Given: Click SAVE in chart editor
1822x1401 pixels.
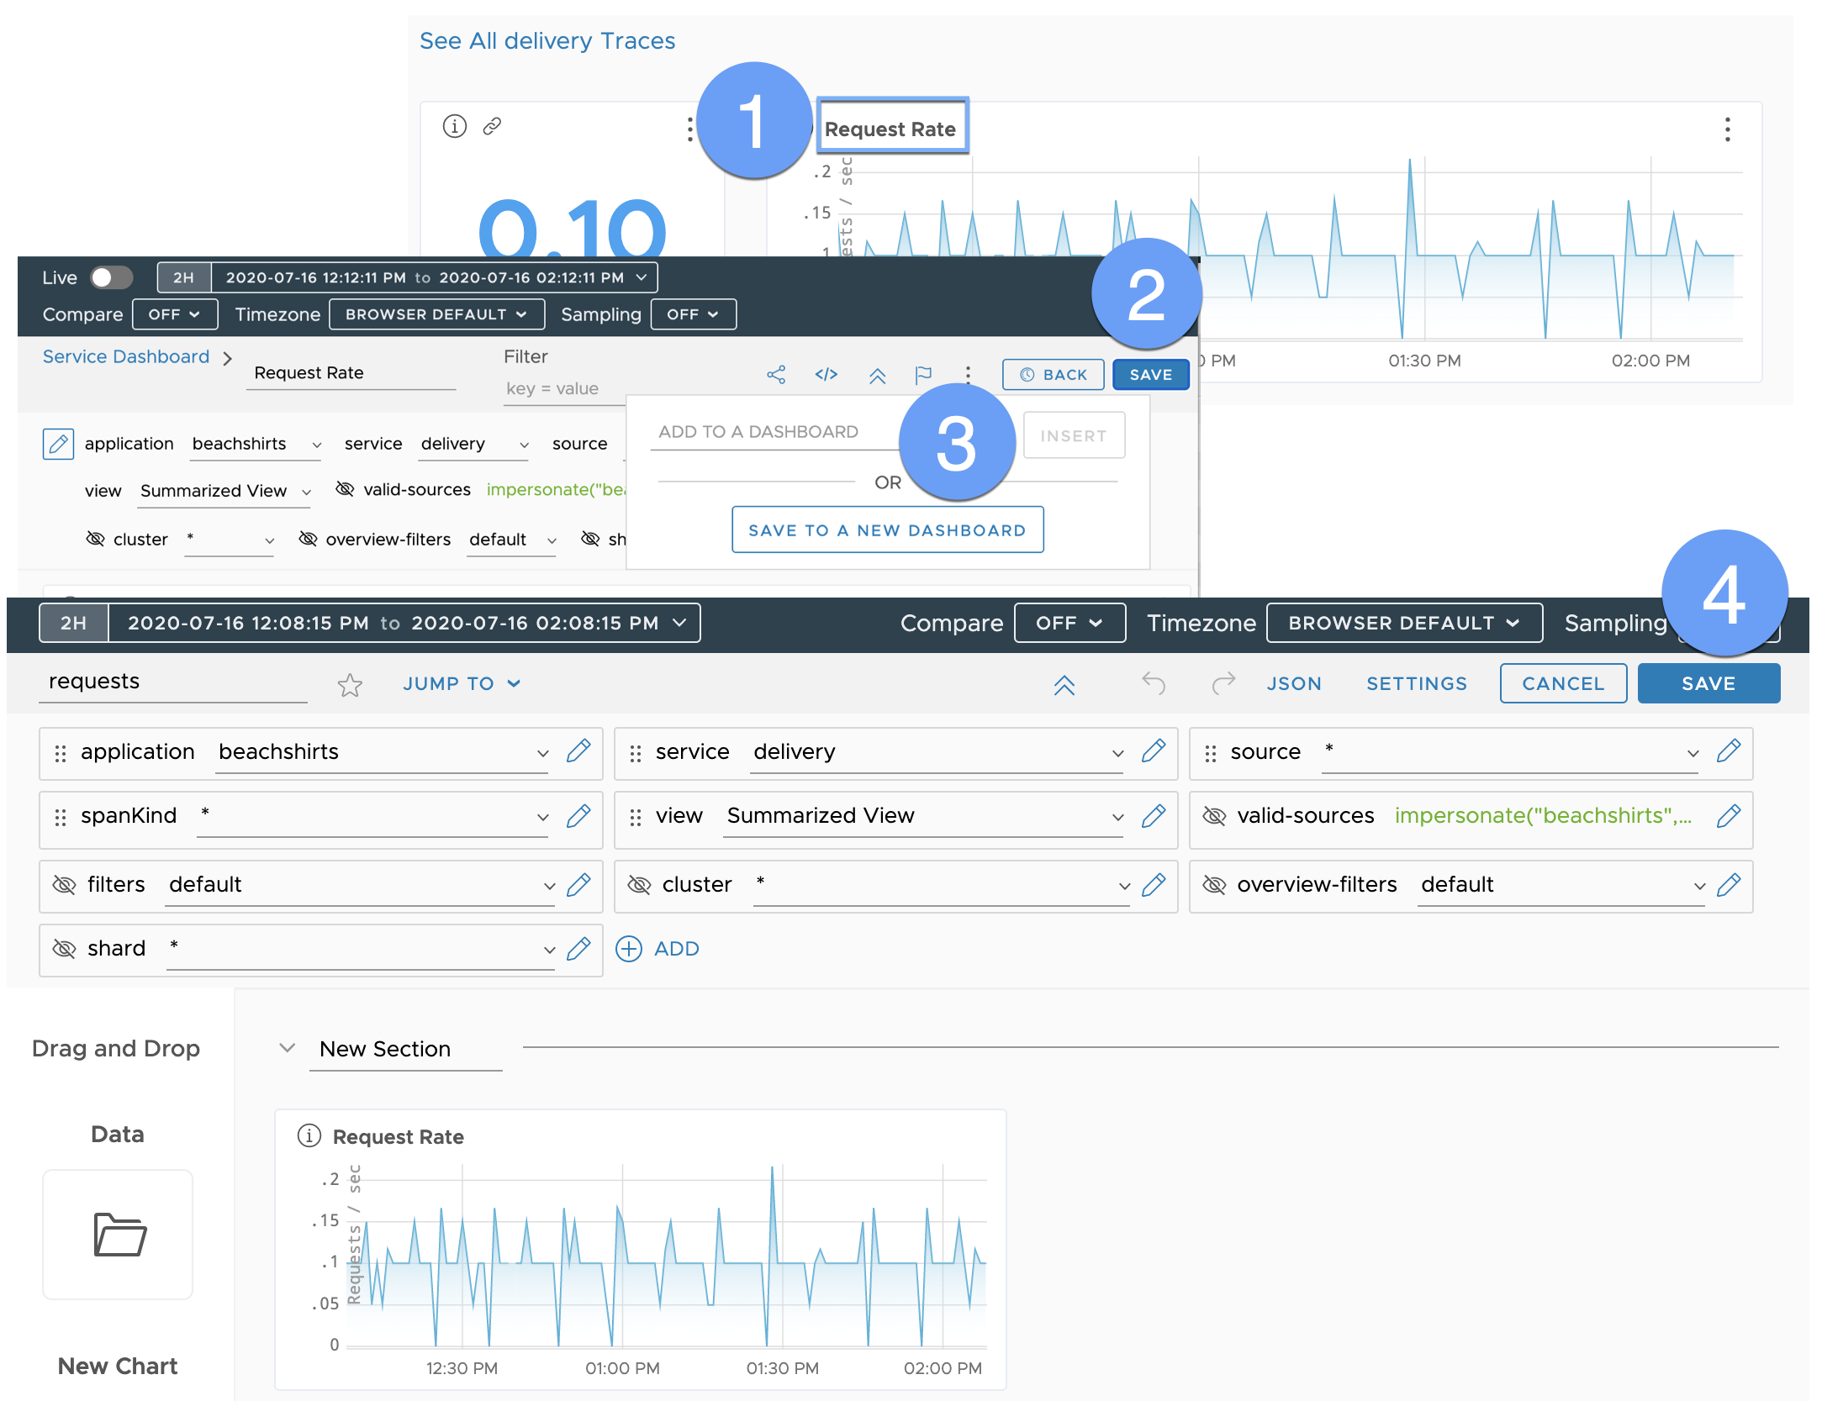Looking at the screenshot, I should (x=1151, y=375).
